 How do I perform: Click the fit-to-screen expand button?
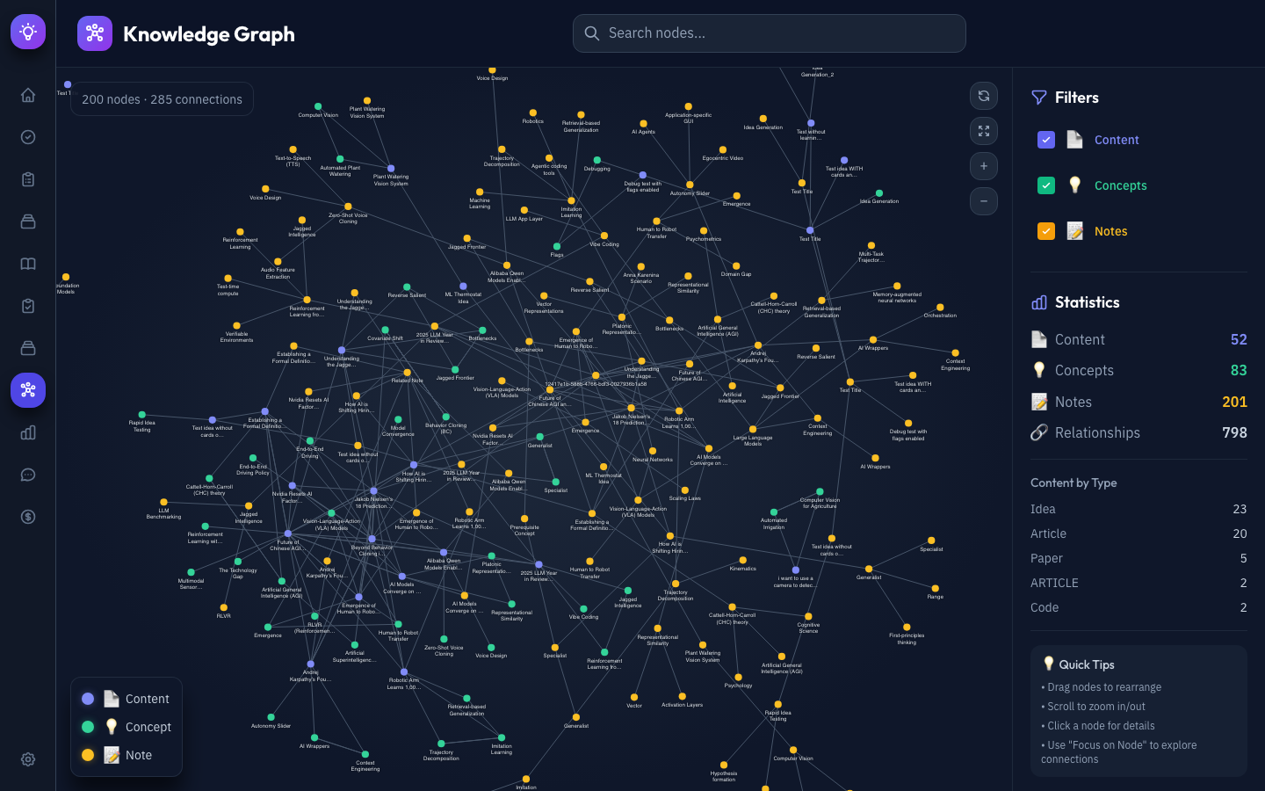click(984, 131)
